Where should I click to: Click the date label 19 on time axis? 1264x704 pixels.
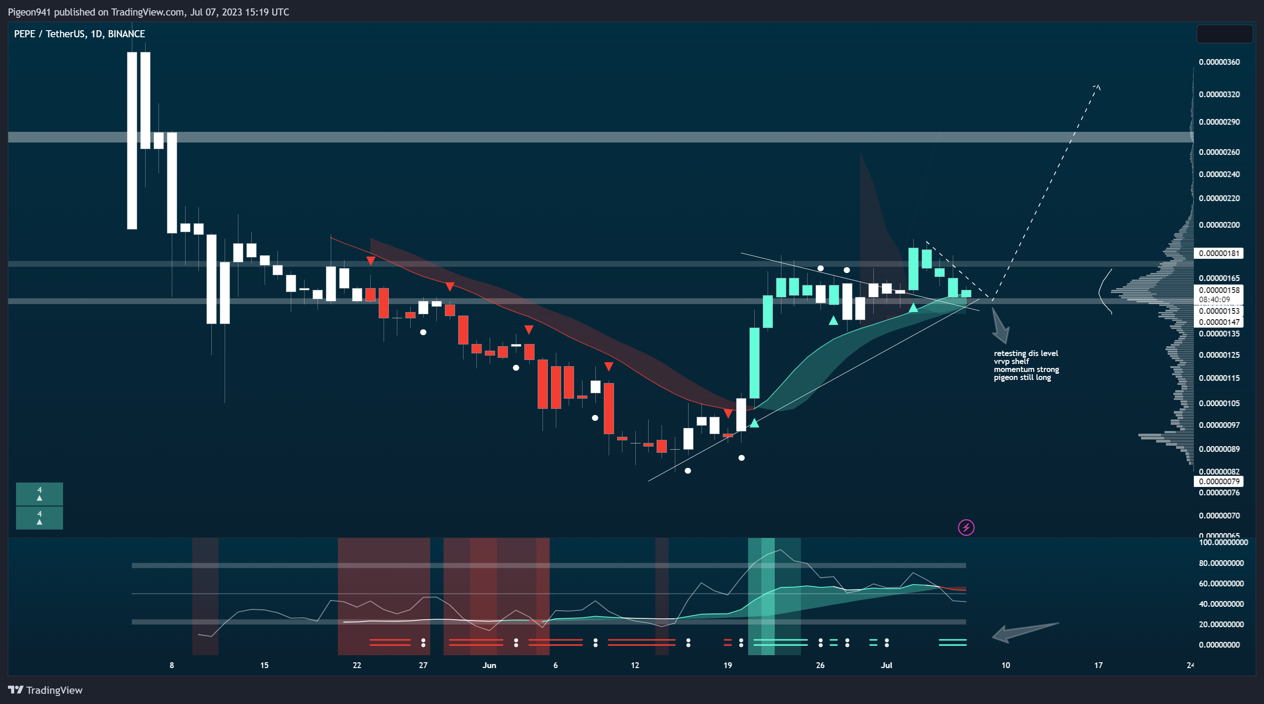point(728,665)
